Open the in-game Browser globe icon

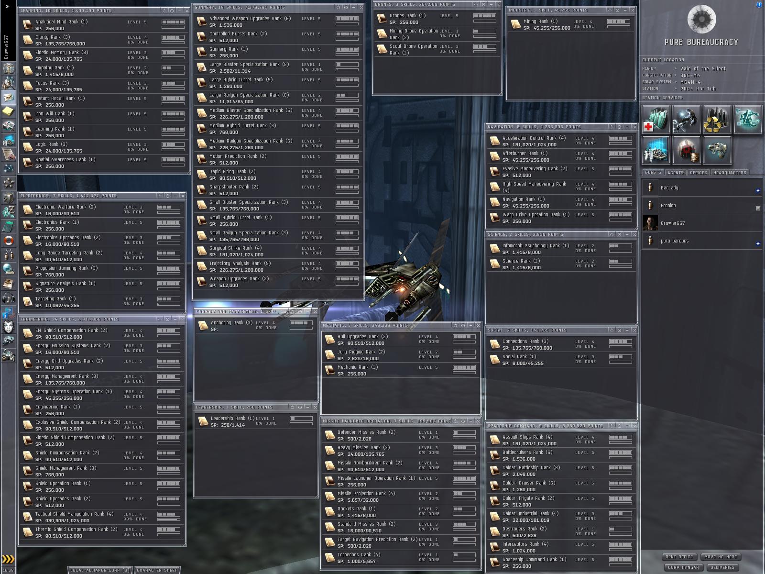coord(9,269)
